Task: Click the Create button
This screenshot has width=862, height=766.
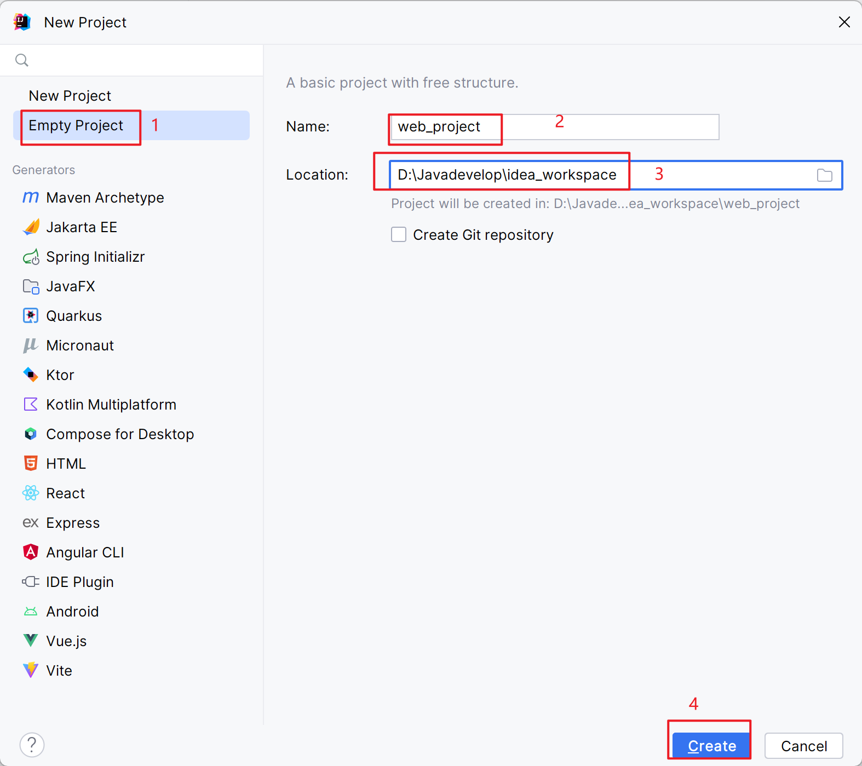Action: click(x=711, y=746)
